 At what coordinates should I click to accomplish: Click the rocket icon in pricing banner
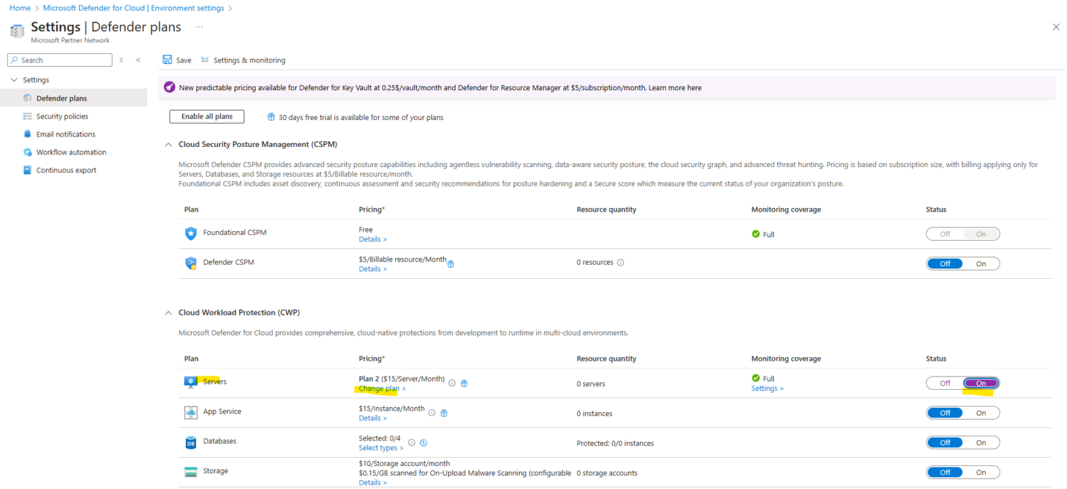[x=169, y=87]
